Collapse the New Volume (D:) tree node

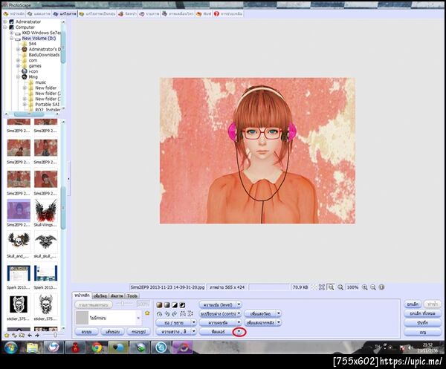click(12, 39)
